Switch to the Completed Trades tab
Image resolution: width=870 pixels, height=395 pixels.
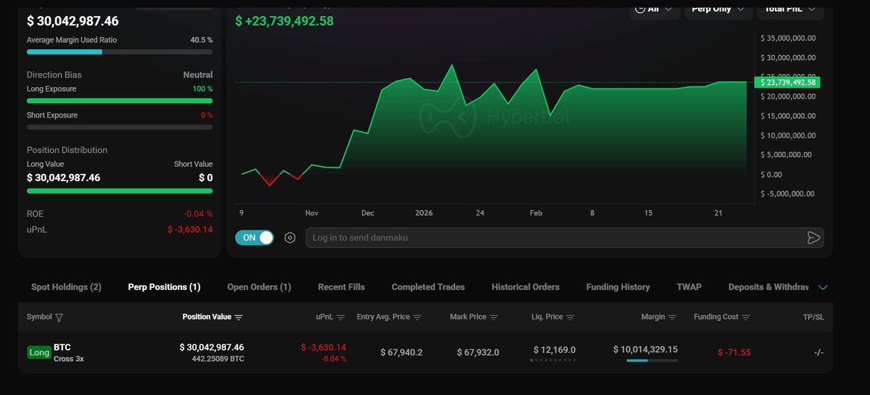[x=428, y=287]
